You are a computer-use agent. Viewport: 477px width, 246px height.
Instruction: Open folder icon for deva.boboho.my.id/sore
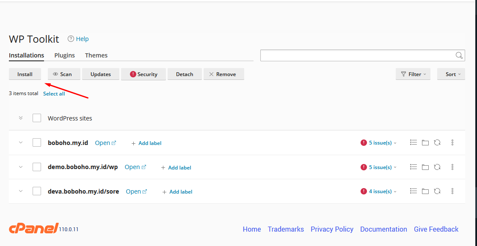pyautogui.click(x=425, y=191)
